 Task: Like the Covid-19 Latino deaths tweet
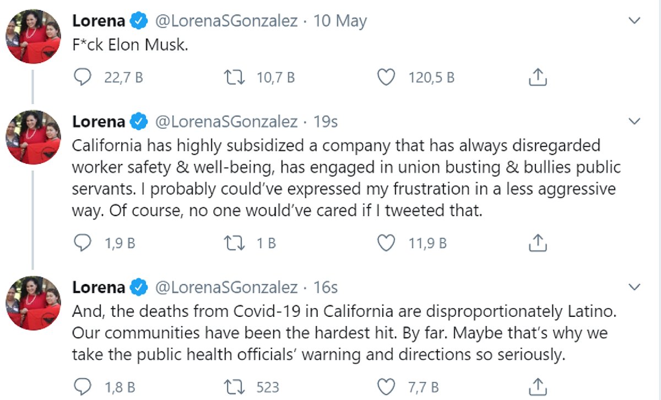coord(386,387)
